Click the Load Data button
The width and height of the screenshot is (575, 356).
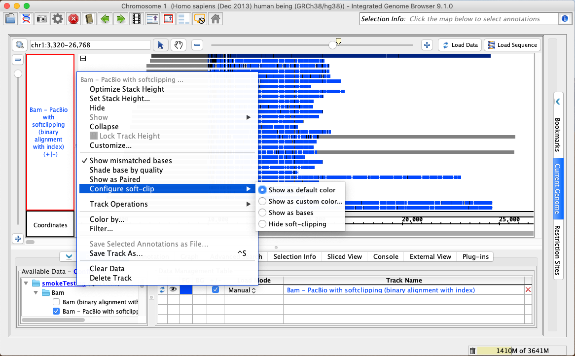coord(460,45)
